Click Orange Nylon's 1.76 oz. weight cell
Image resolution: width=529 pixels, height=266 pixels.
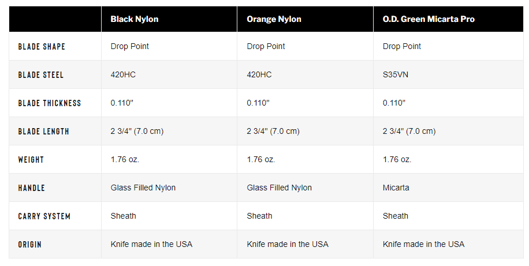(x=261, y=160)
